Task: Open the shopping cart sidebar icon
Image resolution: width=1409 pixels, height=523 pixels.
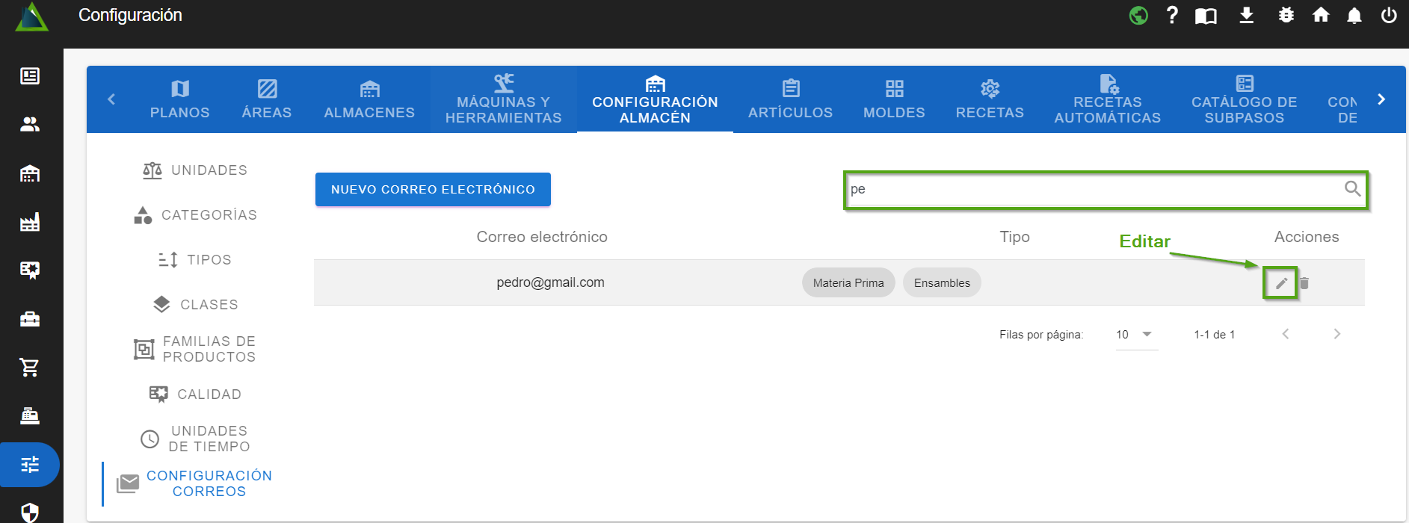Action: [30, 367]
